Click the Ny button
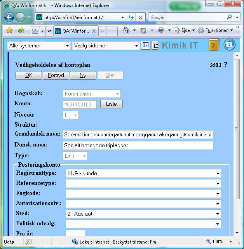 coord(83,75)
